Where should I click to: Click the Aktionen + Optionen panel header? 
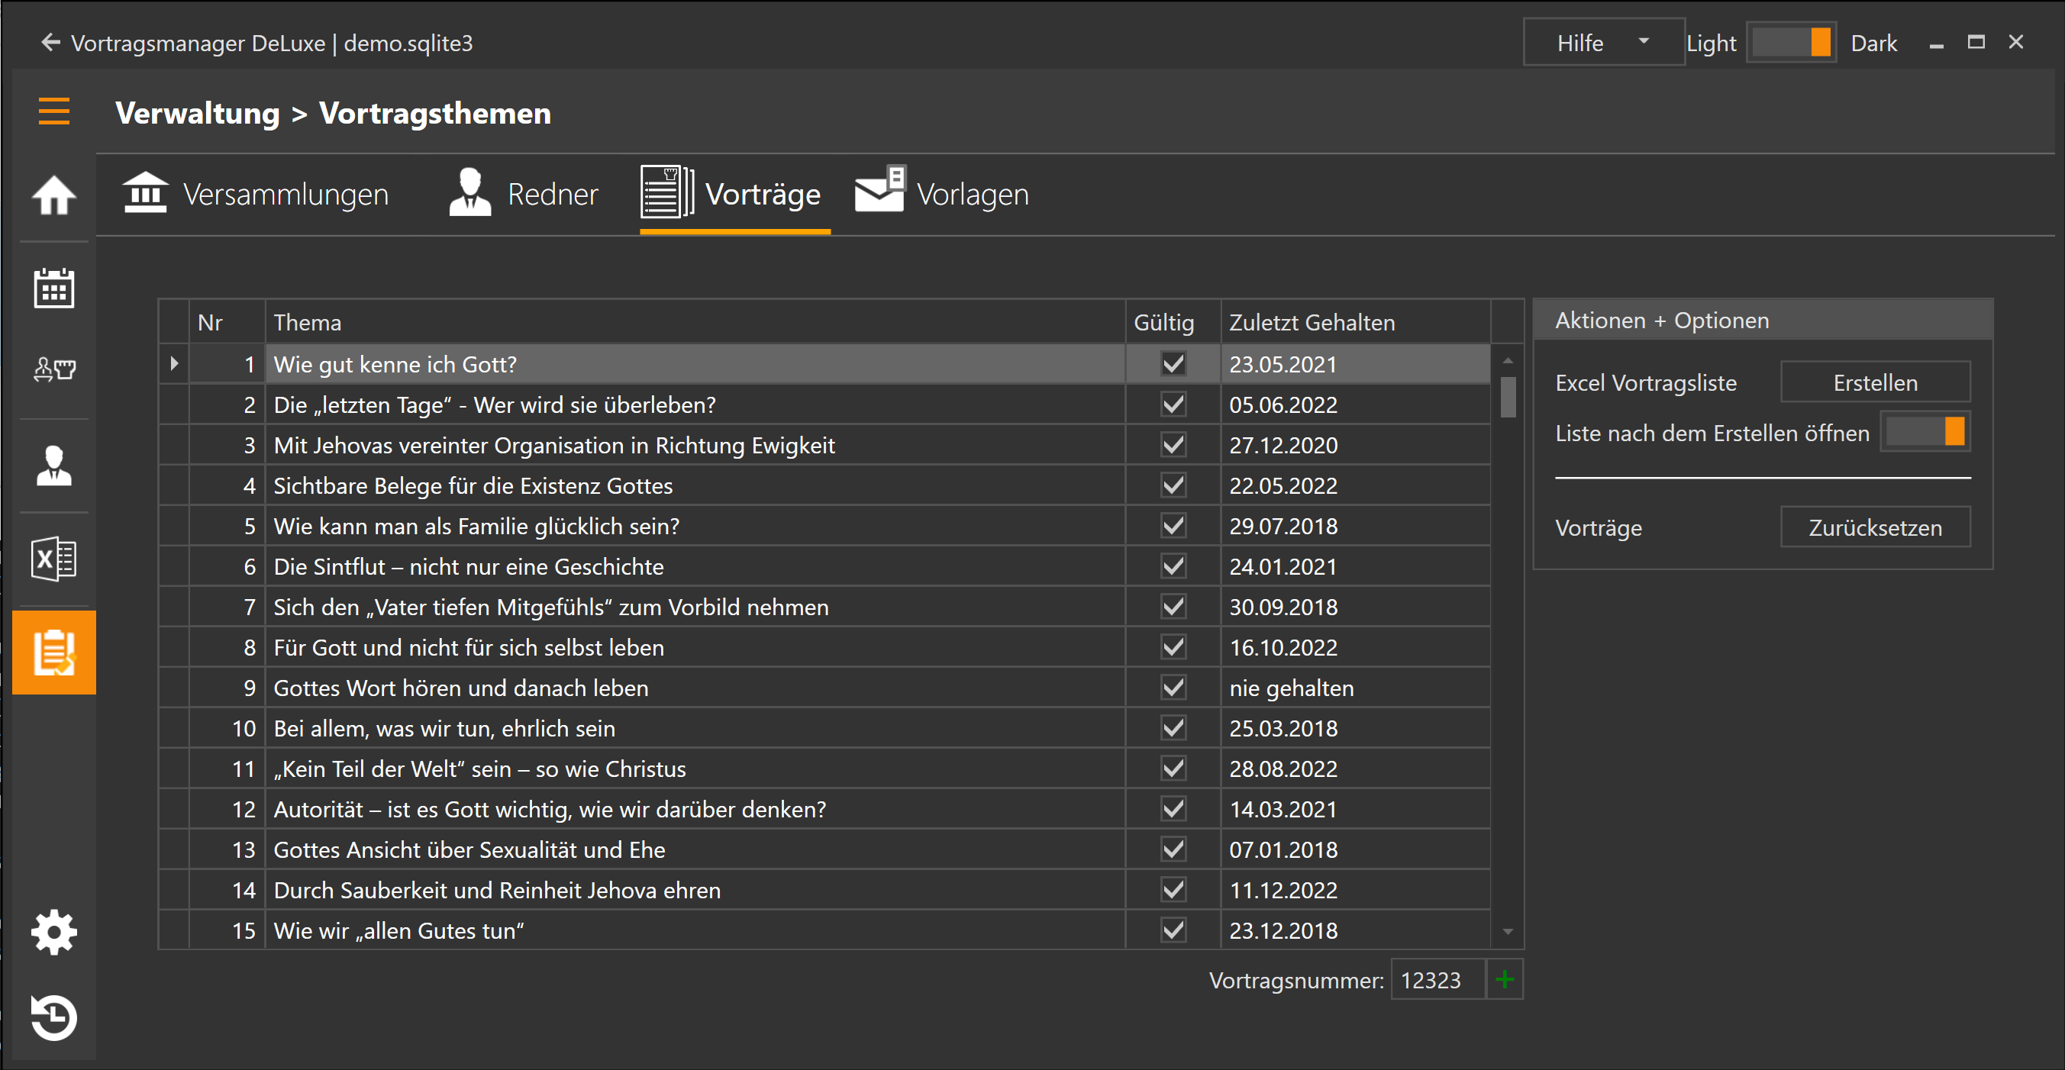[1763, 320]
